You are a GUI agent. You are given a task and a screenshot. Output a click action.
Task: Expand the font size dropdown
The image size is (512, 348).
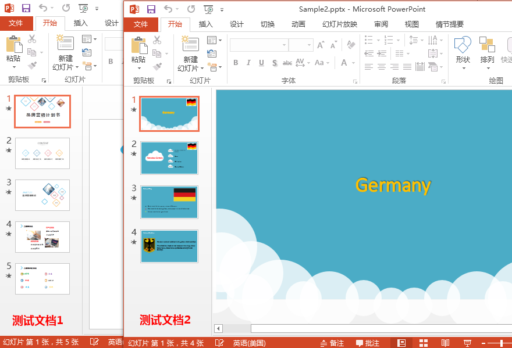(309, 45)
